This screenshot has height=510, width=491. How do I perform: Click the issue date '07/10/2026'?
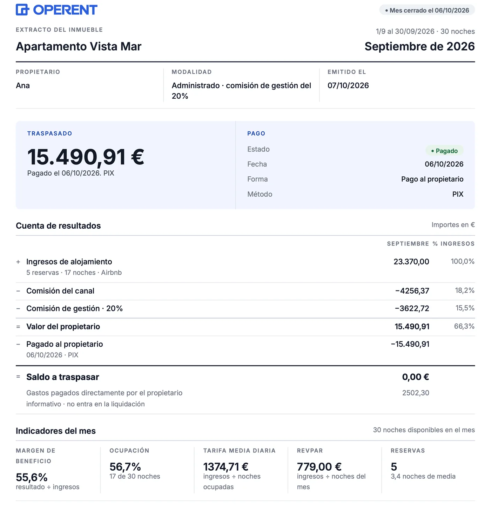[x=348, y=85]
